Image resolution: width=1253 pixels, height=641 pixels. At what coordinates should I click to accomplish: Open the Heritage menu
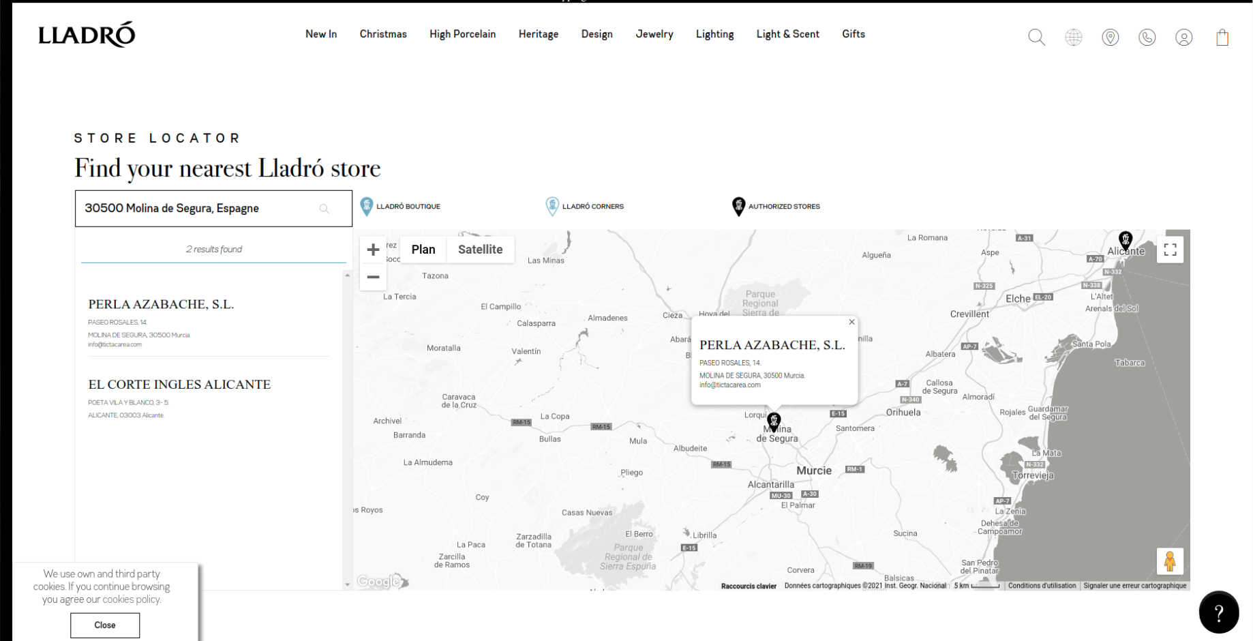click(539, 34)
